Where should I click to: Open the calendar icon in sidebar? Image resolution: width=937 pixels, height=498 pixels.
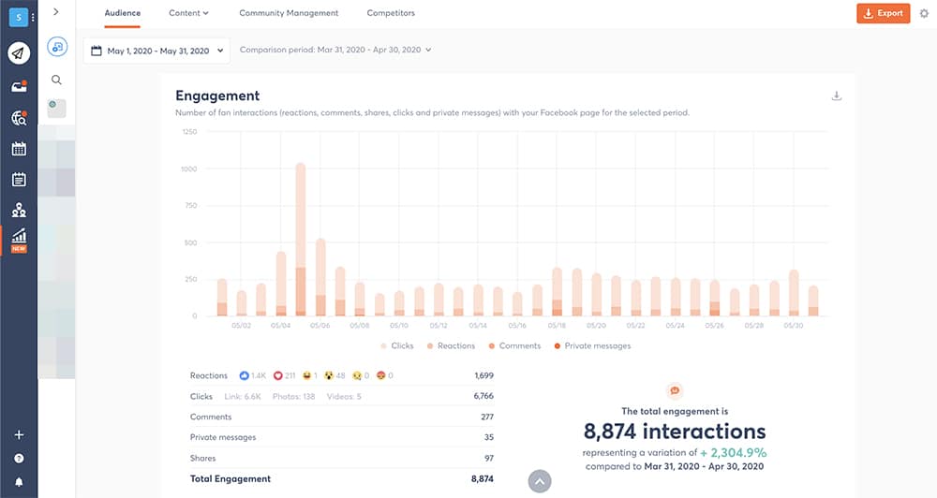[19, 149]
